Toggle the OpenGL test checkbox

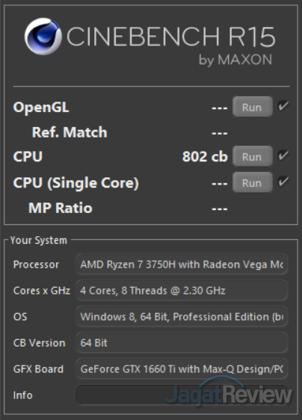[283, 106]
